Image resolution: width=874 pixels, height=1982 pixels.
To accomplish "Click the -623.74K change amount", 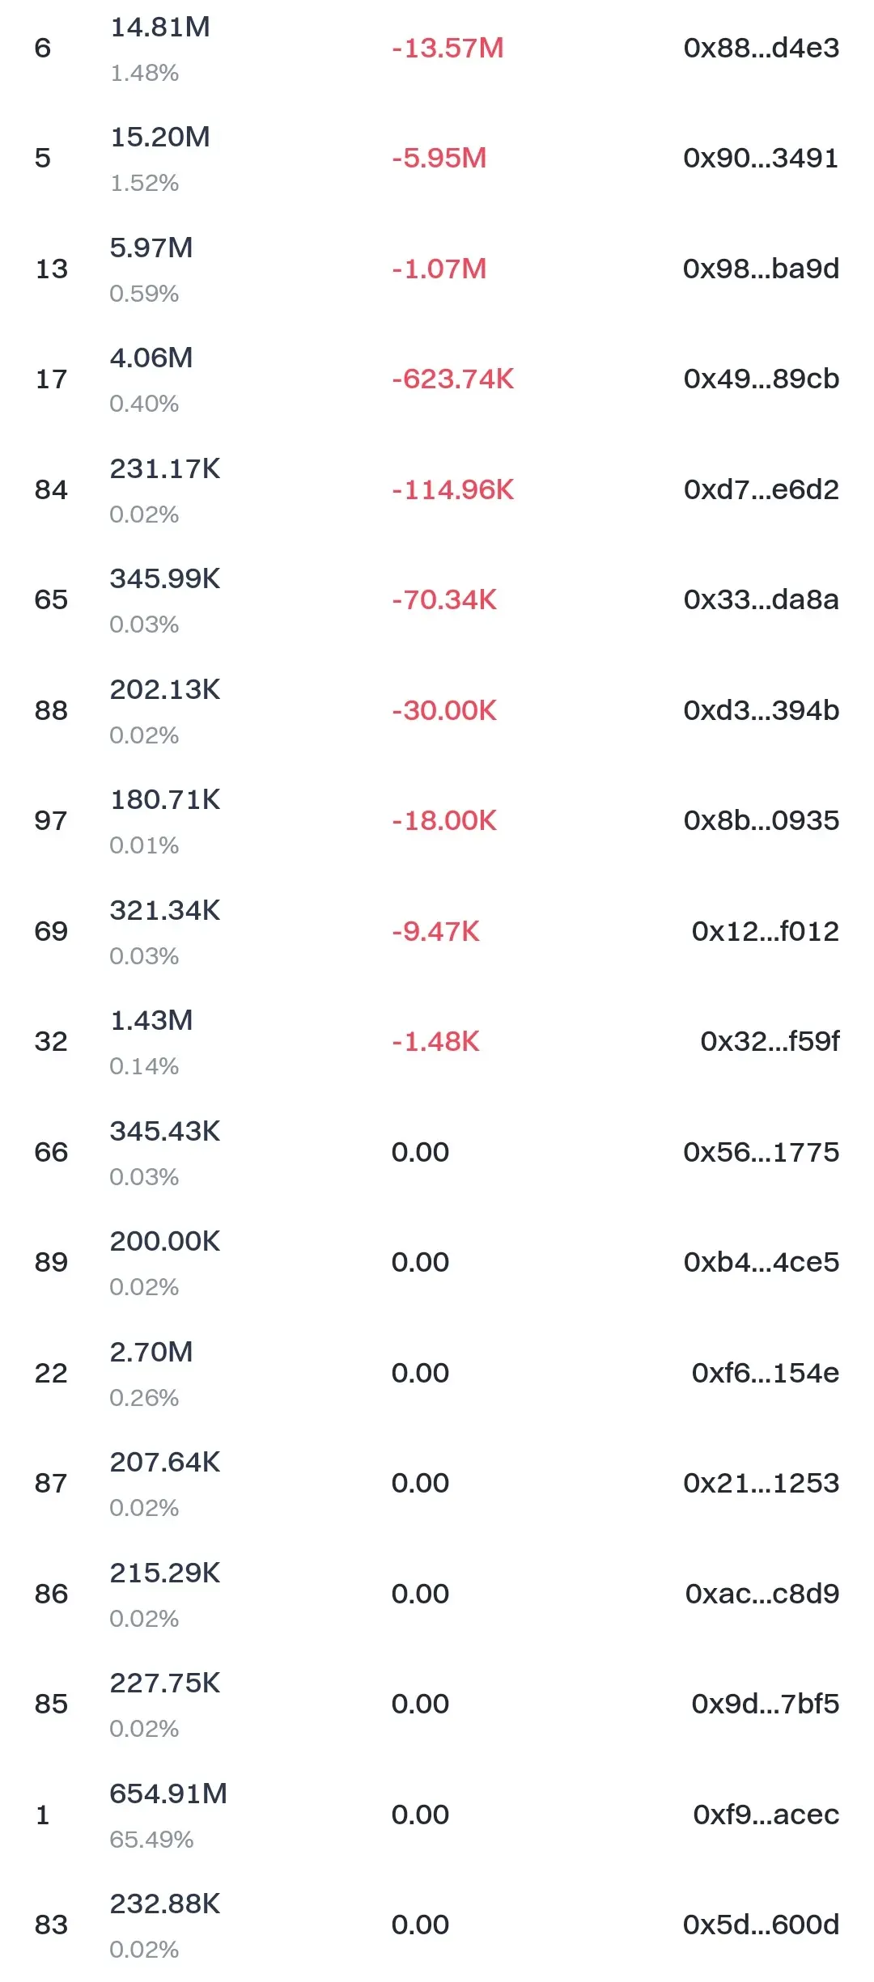I will (452, 379).
